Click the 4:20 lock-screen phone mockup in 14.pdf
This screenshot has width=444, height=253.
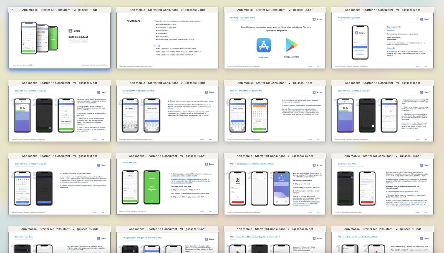tap(281, 189)
